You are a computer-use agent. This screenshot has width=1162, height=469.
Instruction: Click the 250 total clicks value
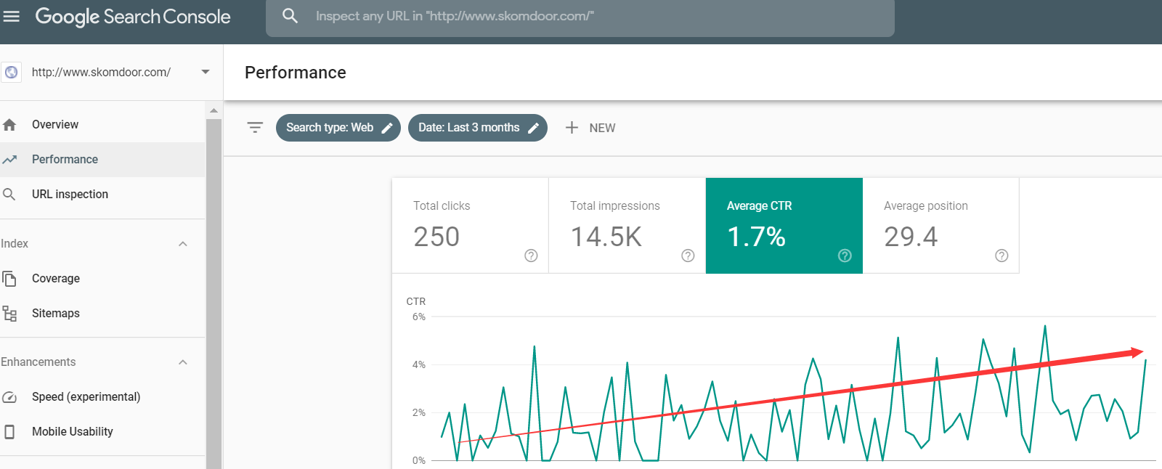(x=436, y=237)
